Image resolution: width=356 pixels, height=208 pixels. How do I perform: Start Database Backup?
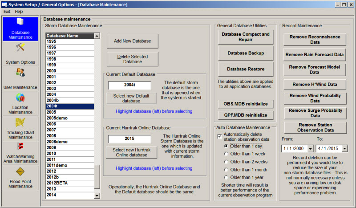pos(246,53)
